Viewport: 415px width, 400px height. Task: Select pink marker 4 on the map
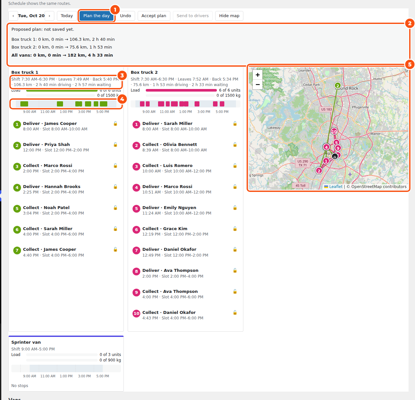click(x=326, y=147)
